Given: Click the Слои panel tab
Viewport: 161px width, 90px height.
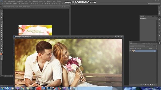Looking at the screenshot, I should (131, 42).
